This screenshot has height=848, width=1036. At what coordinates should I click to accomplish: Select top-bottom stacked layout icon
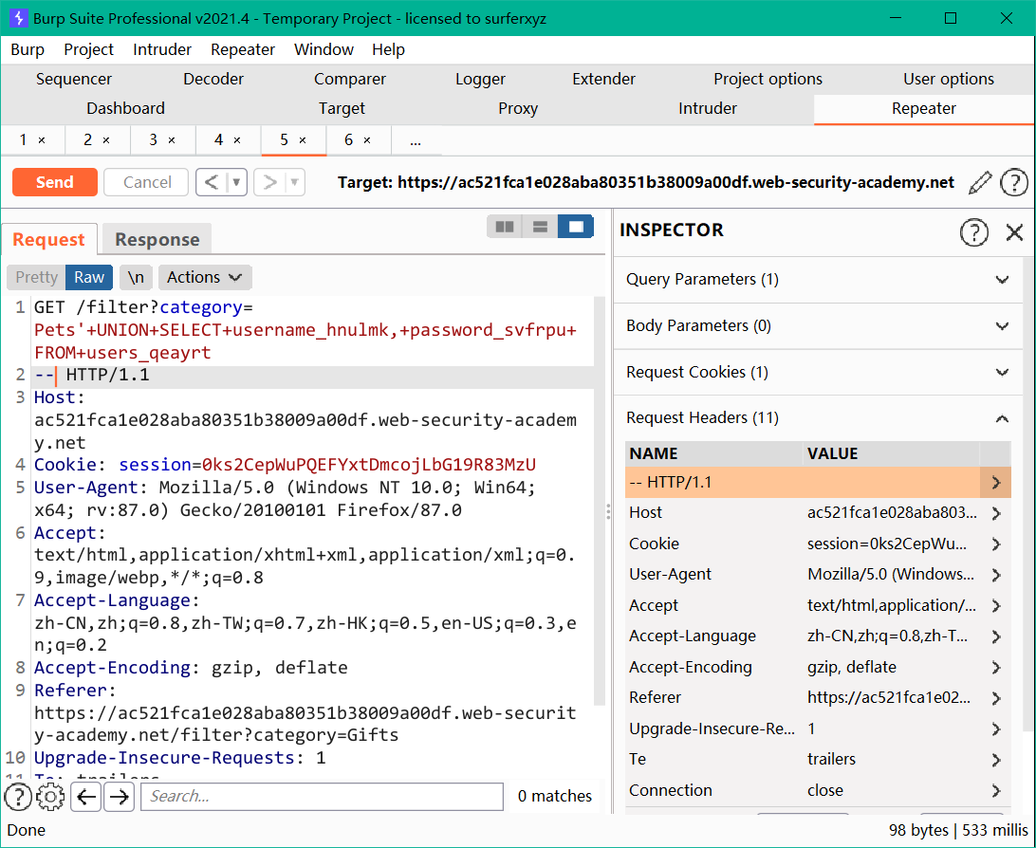540,227
